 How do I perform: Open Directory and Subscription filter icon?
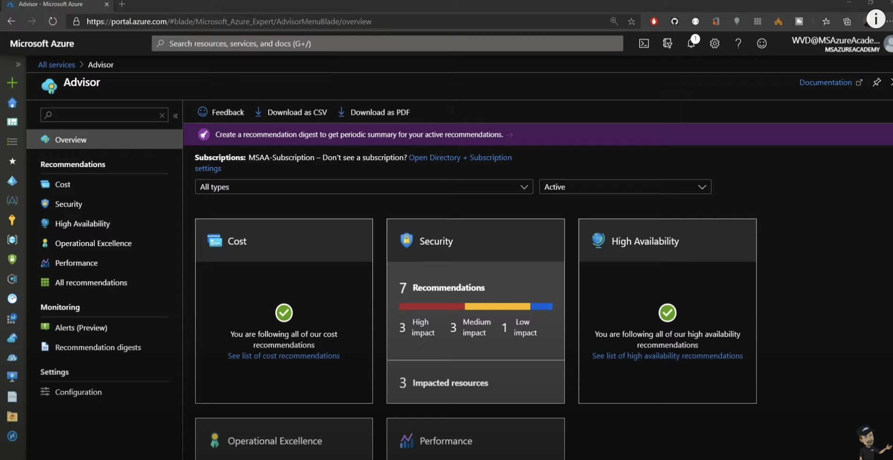(x=667, y=44)
